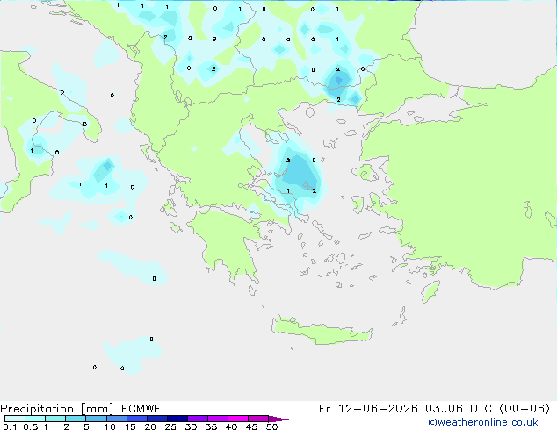Click the legend label "45"

click(251, 426)
